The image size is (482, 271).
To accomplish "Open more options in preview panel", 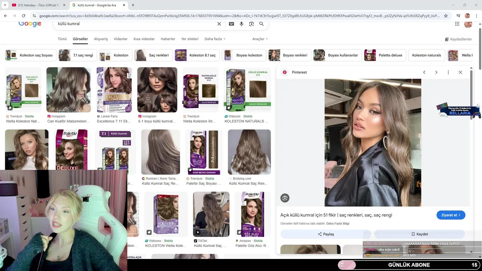I will 448,72.
